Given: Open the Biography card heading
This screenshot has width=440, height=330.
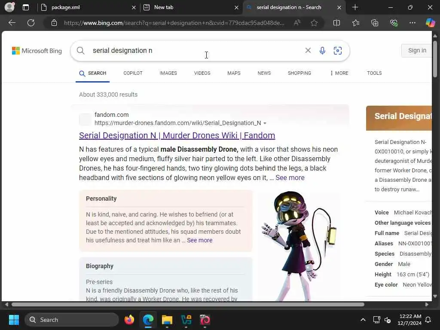Looking at the screenshot, I should pyautogui.click(x=100, y=266).
